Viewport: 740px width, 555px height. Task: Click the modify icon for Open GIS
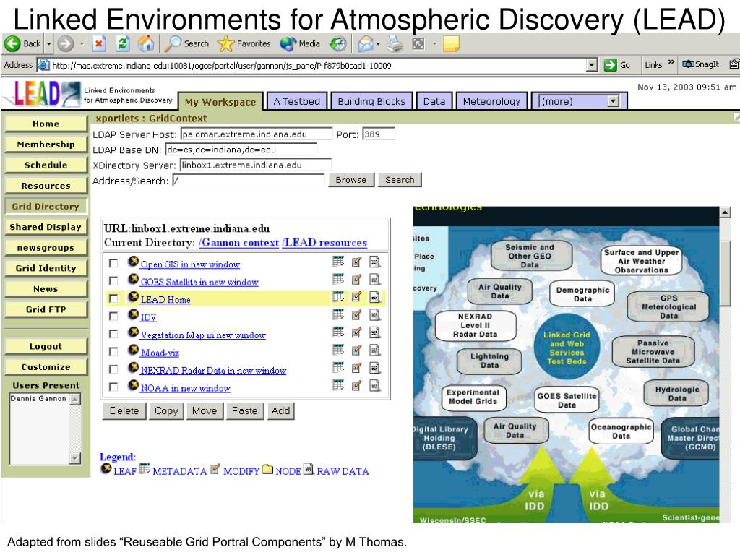click(357, 261)
